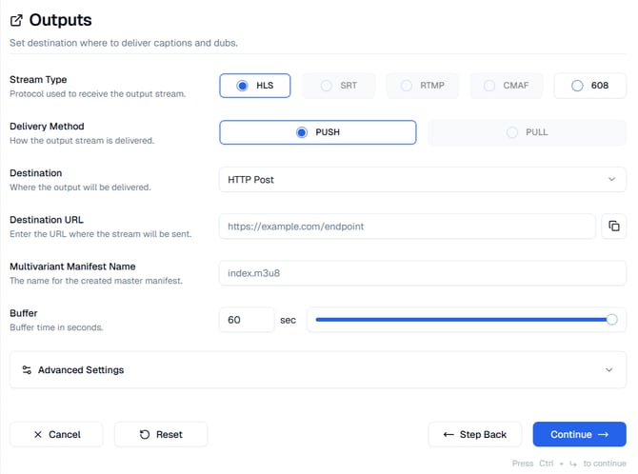Select the HLS stream type

point(254,86)
